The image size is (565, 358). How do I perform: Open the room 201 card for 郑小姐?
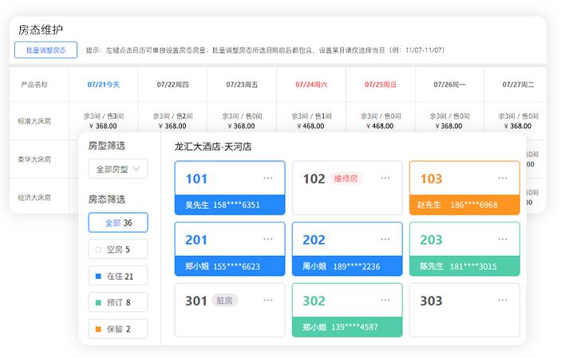(229, 249)
